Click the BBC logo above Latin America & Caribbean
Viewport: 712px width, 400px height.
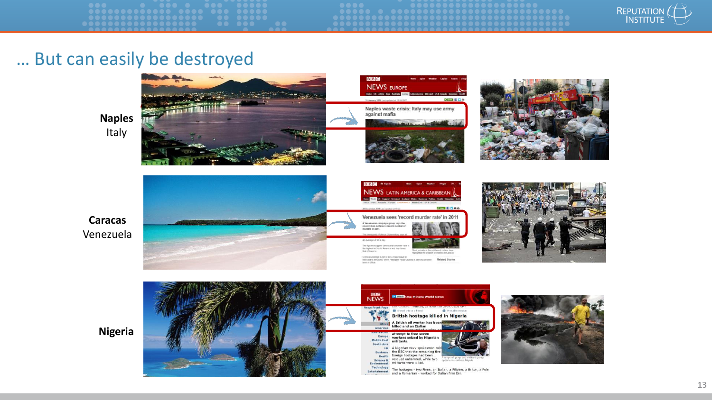click(x=370, y=184)
